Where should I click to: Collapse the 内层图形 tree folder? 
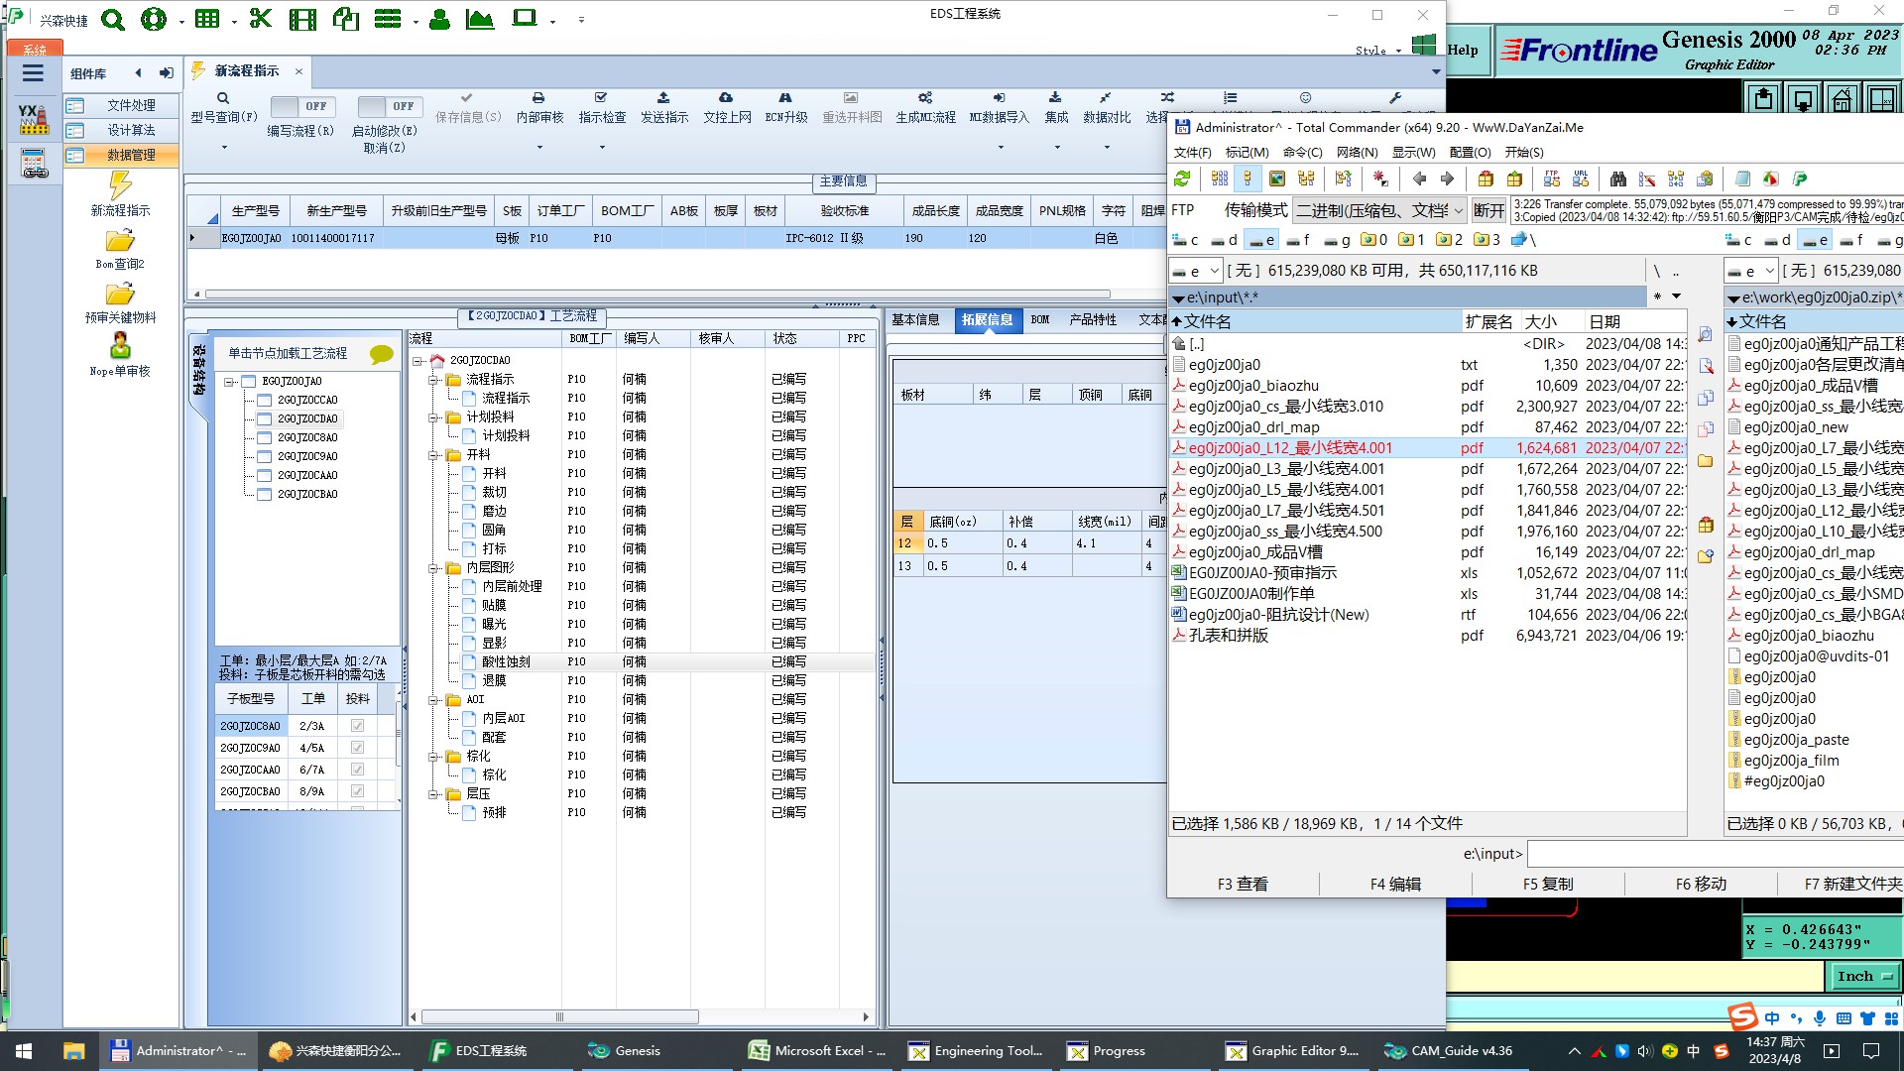coord(433,568)
